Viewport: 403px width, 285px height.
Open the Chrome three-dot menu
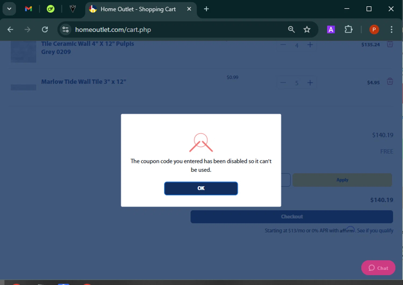[x=391, y=29]
